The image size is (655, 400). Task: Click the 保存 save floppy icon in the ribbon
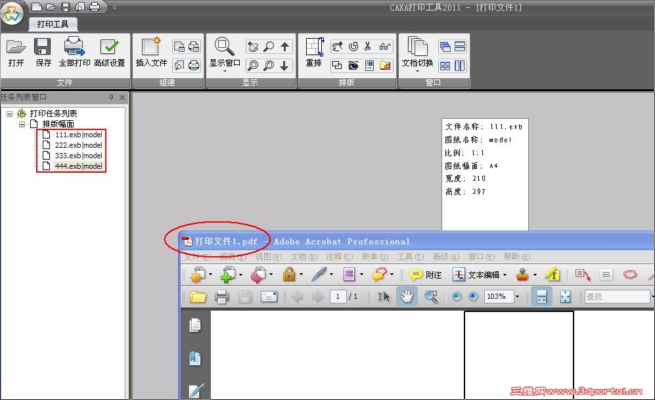coord(43,47)
